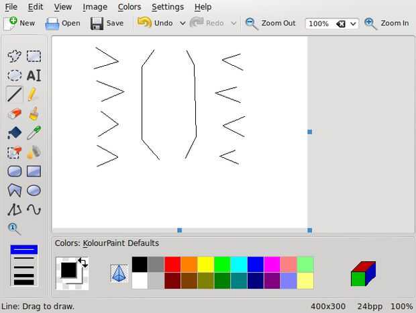Open the Colors menu
This screenshot has width=416, height=313.
click(x=129, y=7)
